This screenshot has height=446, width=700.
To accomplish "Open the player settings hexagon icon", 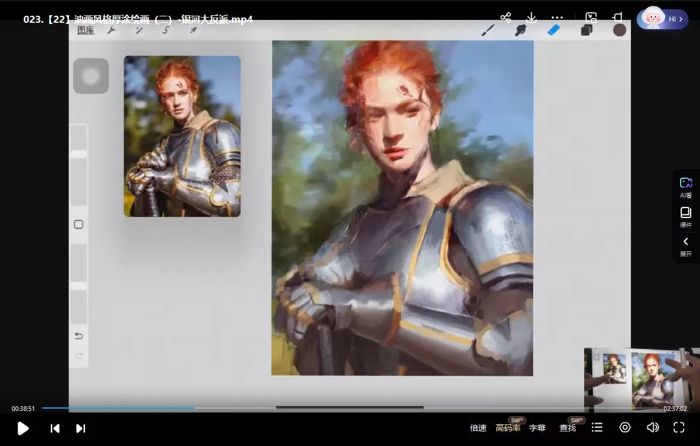I will coord(625,428).
